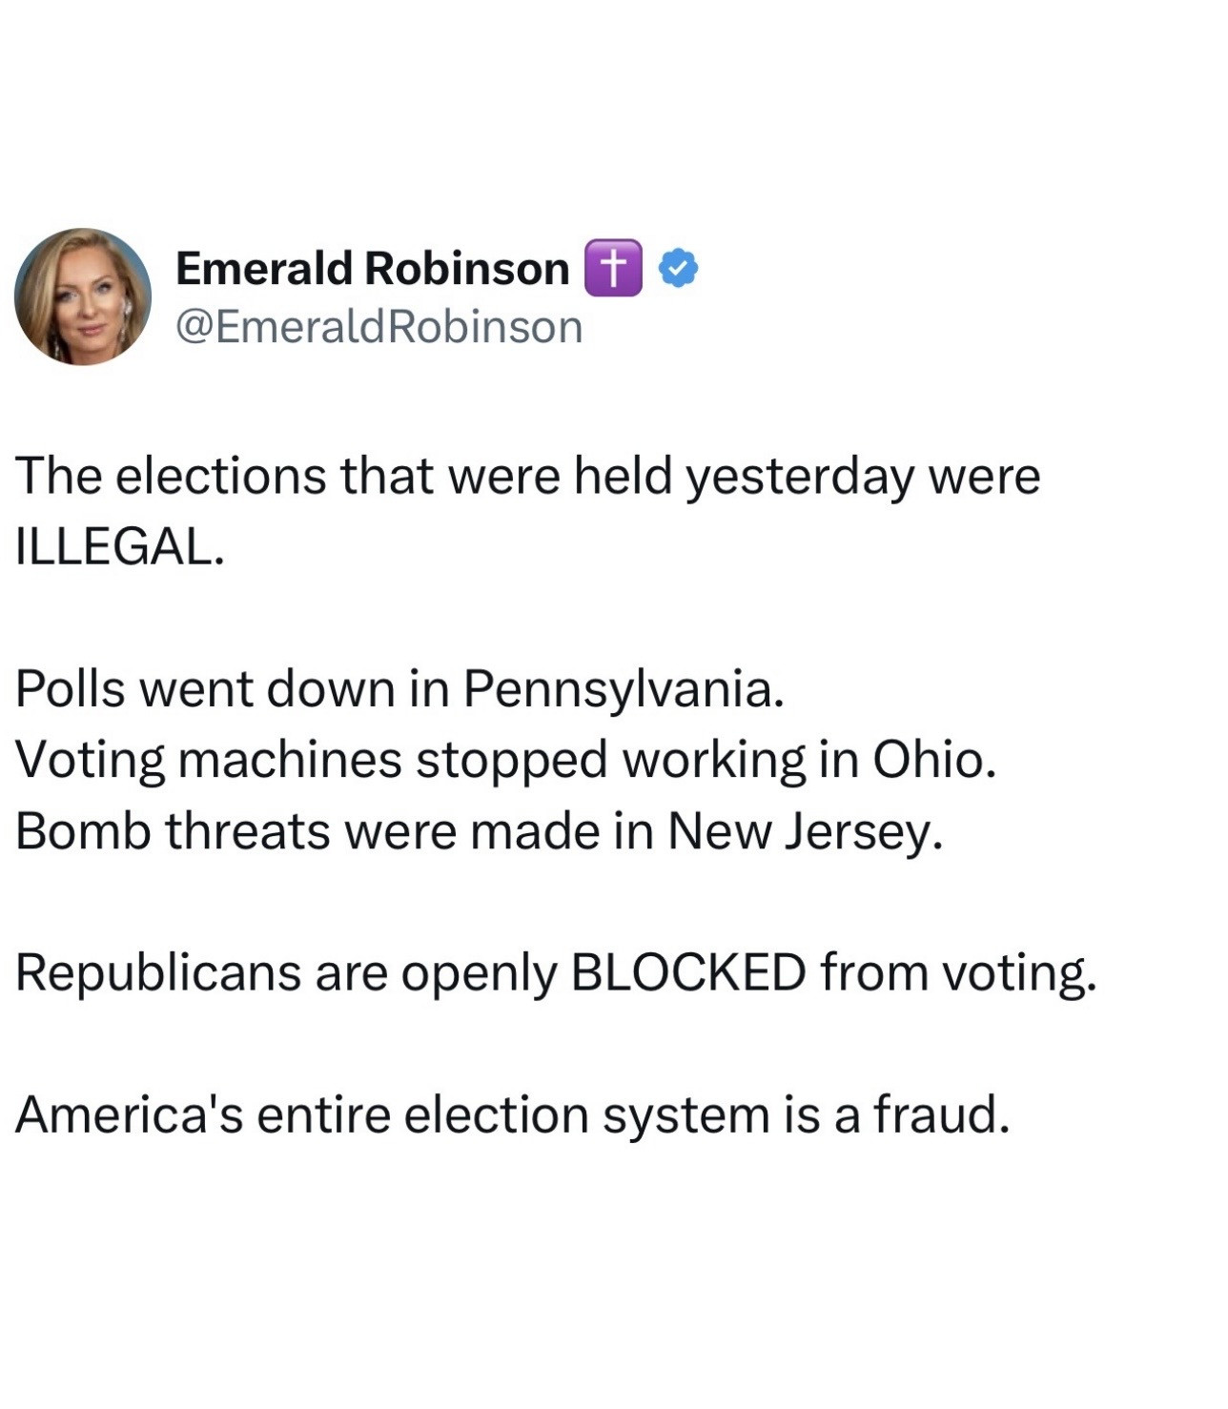
Task: Open Emerald Robinson's profile photo
Action: 83,296
